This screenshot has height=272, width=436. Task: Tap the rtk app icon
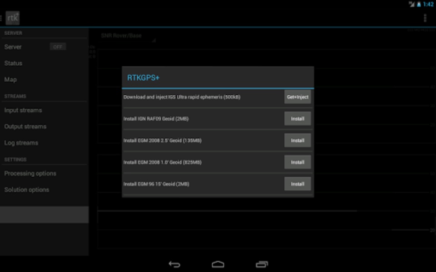pos(13,18)
